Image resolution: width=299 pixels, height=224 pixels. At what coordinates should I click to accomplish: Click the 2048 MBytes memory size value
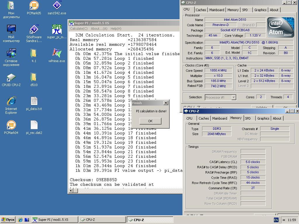click(x=217, y=134)
